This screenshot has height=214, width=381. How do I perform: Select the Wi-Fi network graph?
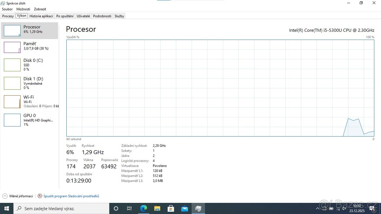coord(30,101)
